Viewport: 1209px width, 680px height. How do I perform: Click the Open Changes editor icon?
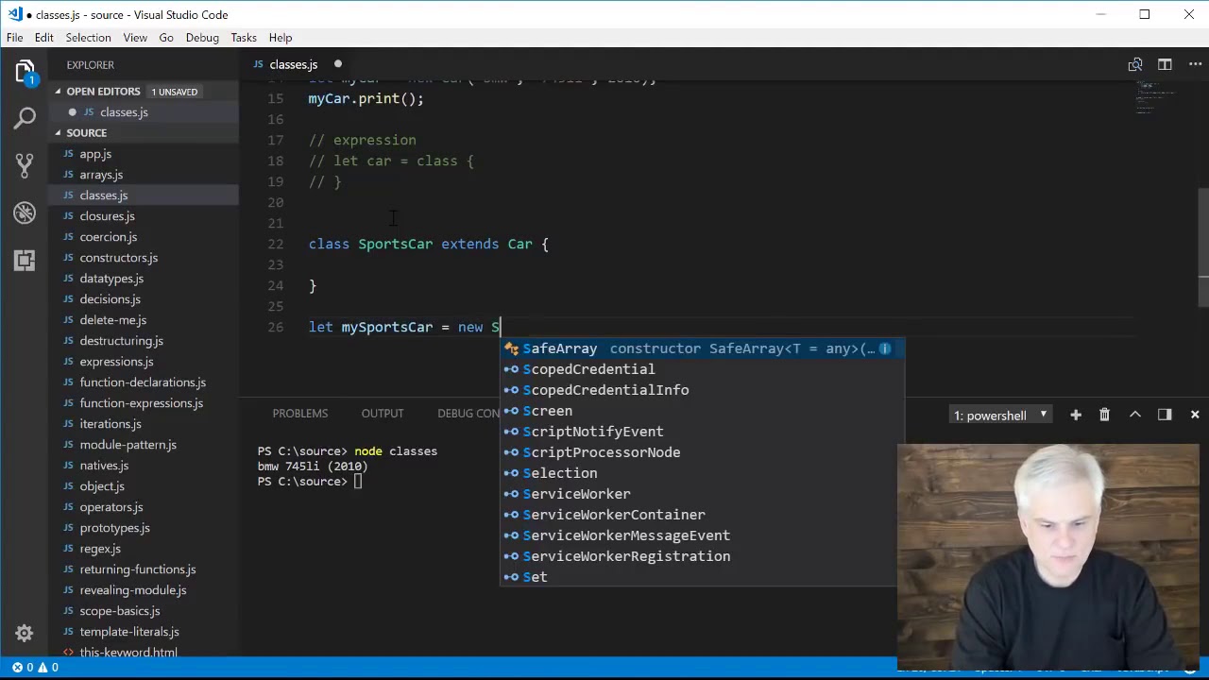(1135, 64)
